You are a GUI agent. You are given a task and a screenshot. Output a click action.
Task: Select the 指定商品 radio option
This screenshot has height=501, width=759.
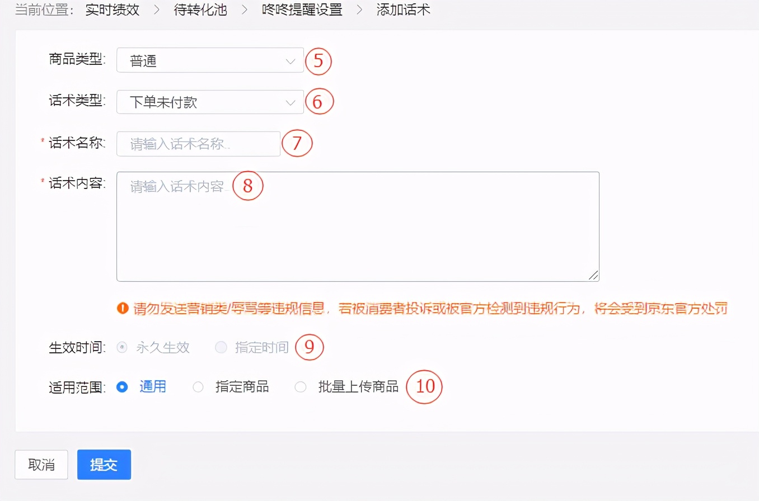coord(198,386)
